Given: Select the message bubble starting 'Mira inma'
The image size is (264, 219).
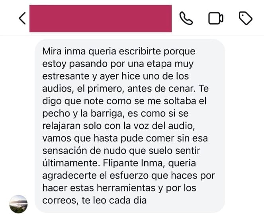Looking at the screenshot, I should point(130,126).
